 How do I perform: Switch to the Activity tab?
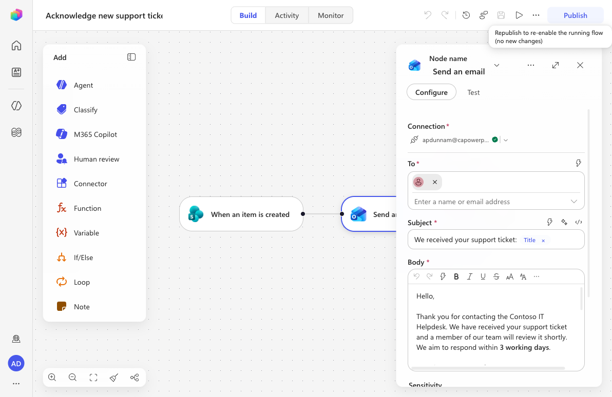[287, 15]
